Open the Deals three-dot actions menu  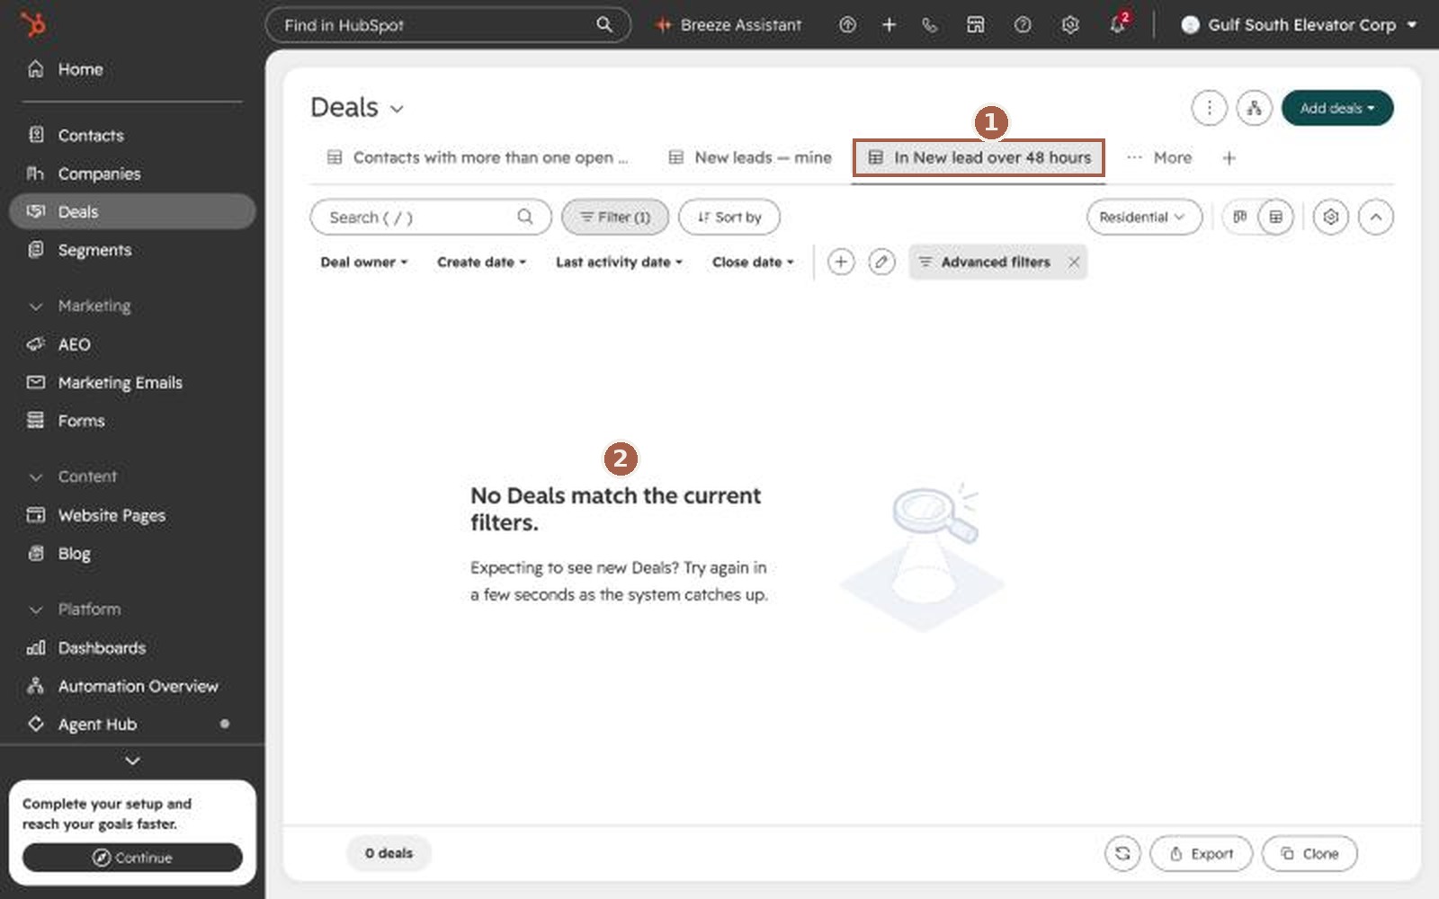pos(1209,108)
